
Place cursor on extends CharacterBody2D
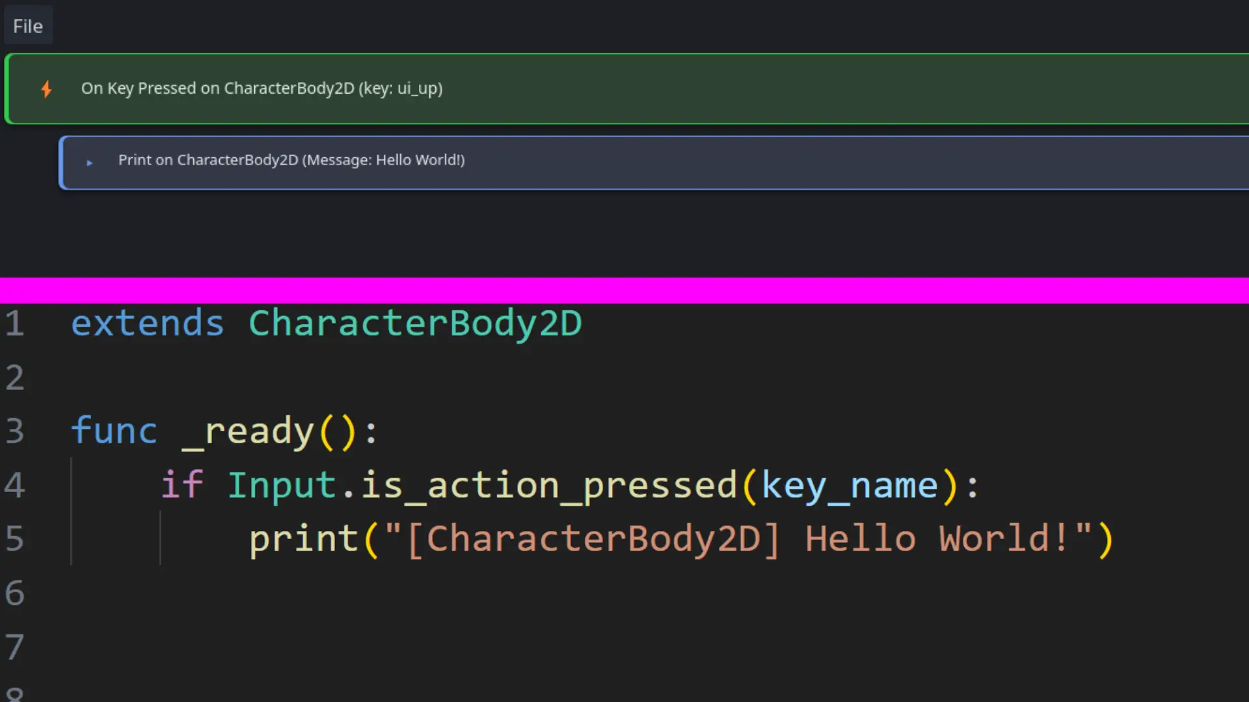point(325,323)
